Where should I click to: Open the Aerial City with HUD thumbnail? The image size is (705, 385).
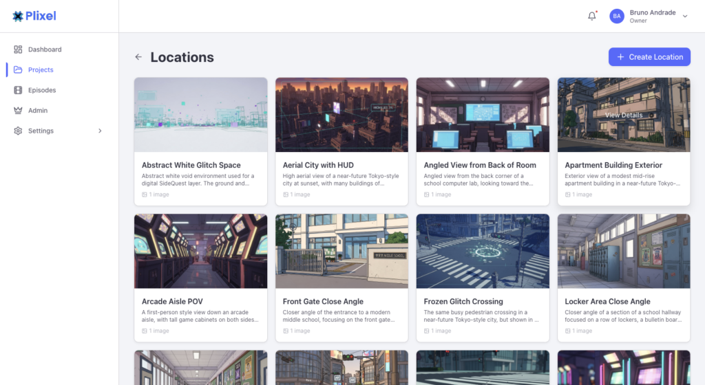click(341, 115)
